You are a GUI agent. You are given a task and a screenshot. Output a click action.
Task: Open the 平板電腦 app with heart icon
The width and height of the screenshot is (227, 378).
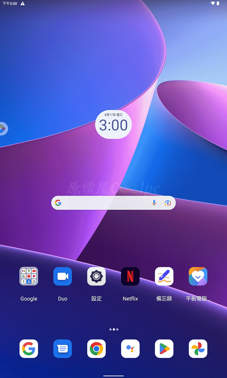[x=198, y=276]
